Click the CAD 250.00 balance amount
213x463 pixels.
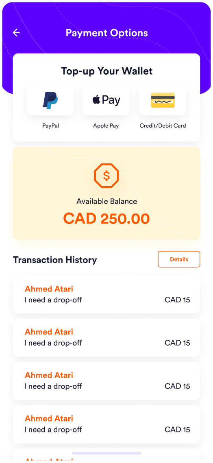click(106, 219)
